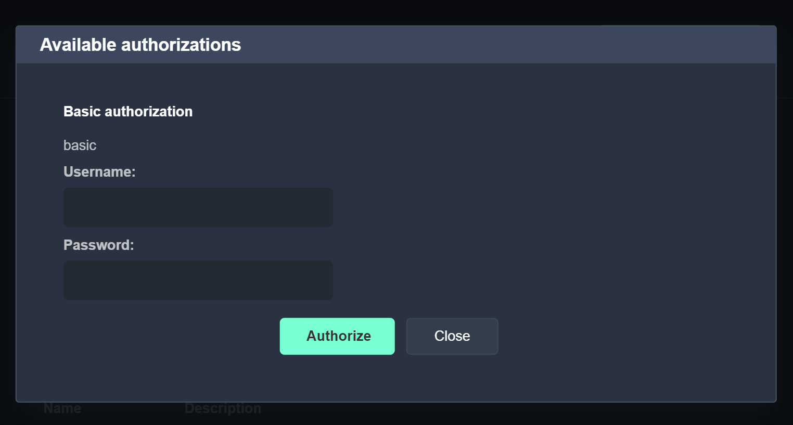Click the "Password:" label
This screenshot has width=793, height=425.
(98, 245)
